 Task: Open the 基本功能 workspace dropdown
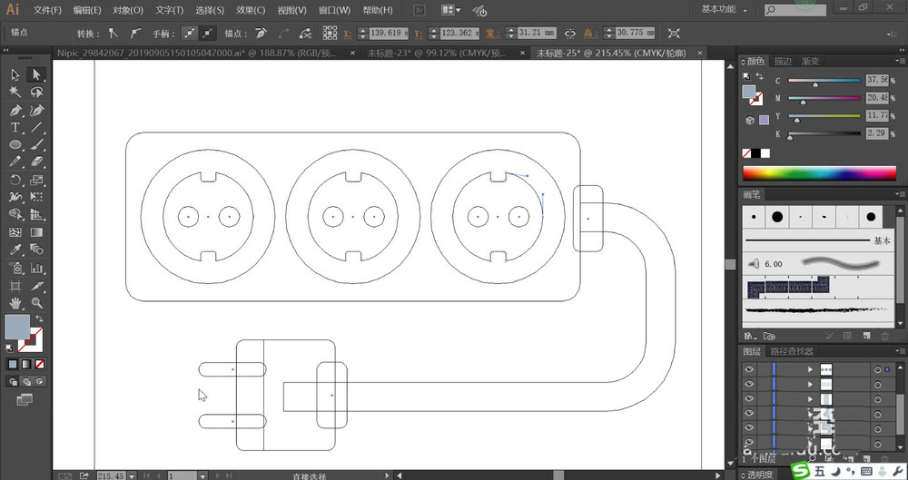[724, 10]
